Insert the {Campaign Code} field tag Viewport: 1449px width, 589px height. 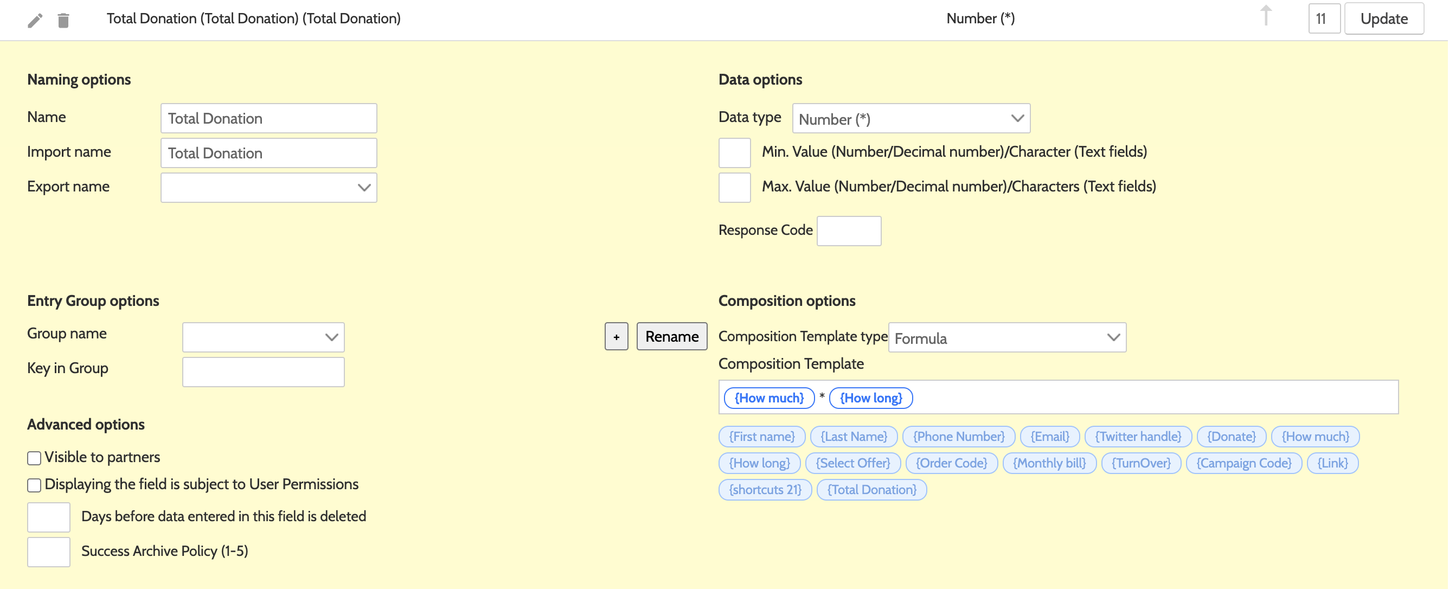1243,463
